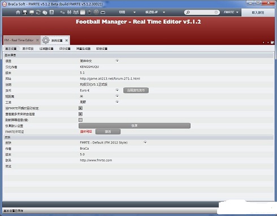
Task: Click the Home icon in the toolbar
Action: [x=18, y=12]
